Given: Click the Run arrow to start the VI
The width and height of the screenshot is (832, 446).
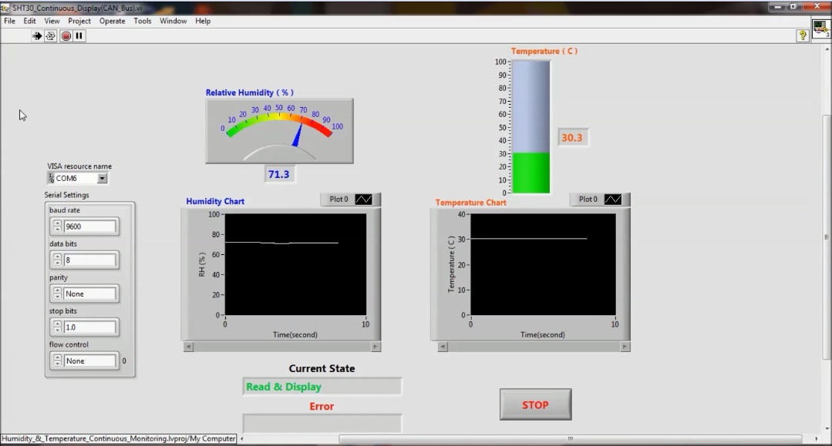Looking at the screenshot, I should (x=37, y=35).
